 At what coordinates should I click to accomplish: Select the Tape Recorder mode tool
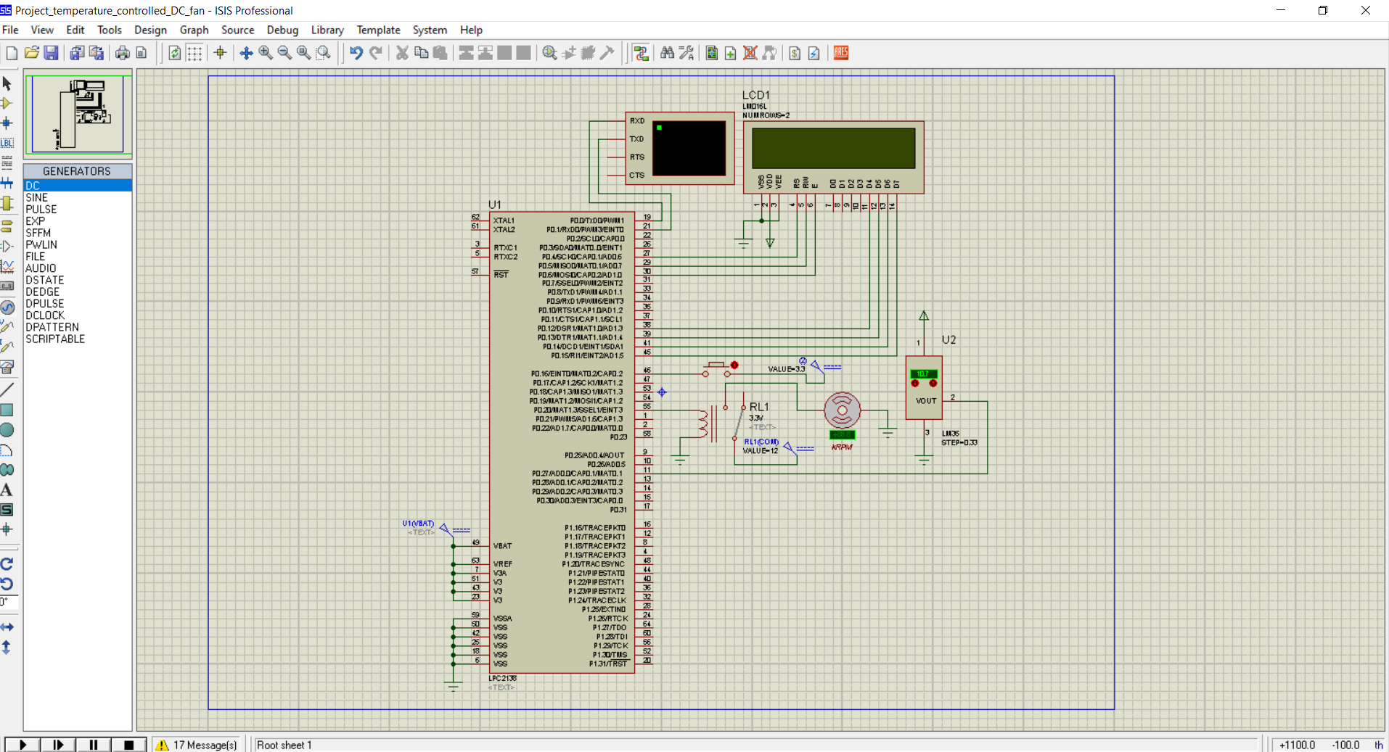(x=7, y=286)
